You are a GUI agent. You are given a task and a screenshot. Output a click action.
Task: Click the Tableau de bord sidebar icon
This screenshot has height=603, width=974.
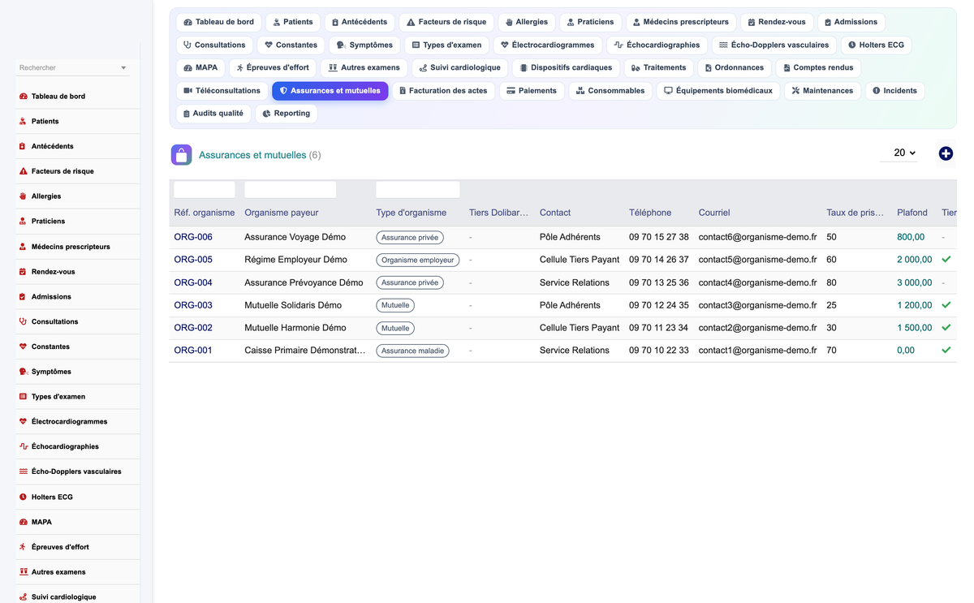(x=23, y=97)
